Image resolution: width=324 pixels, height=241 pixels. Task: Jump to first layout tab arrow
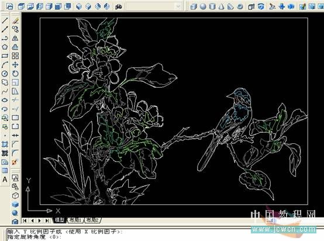[25, 221]
